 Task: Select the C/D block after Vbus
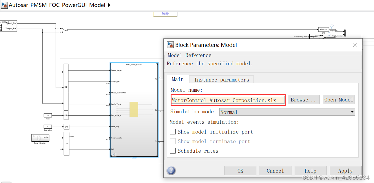point(66,115)
